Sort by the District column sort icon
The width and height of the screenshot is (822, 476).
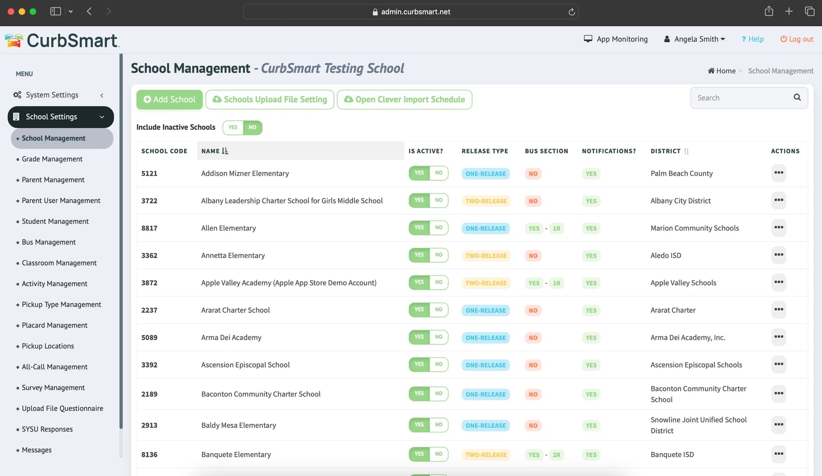(686, 151)
